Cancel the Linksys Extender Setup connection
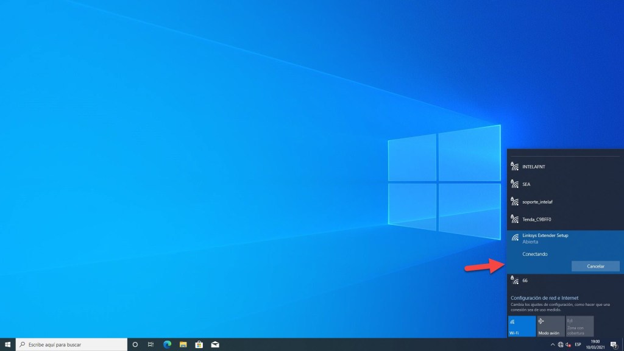Screen dimensions: 624x351 pos(595,266)
